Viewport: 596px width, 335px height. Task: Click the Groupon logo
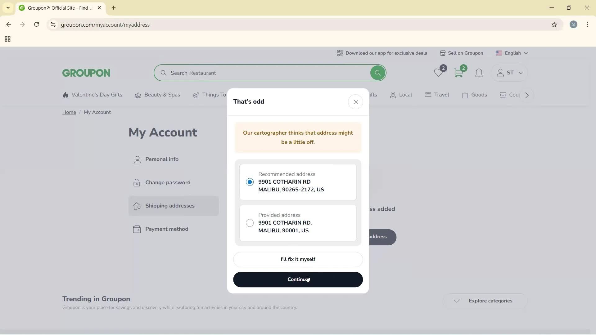(x=86, y=73)
